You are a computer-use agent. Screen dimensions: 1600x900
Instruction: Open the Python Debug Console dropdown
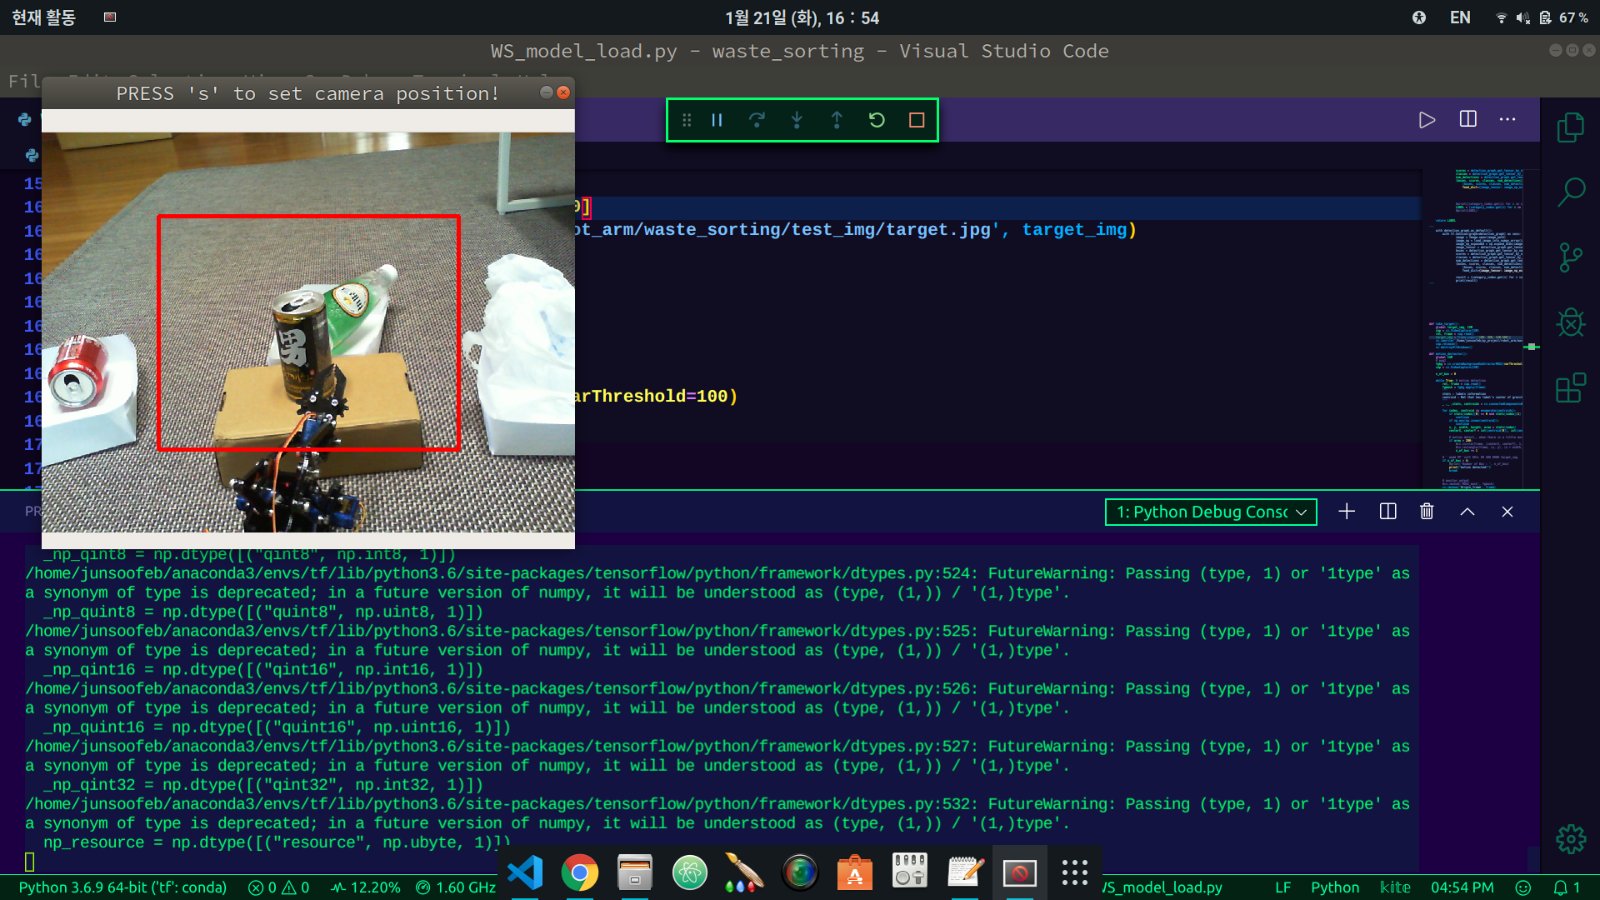pos(1210,512)
